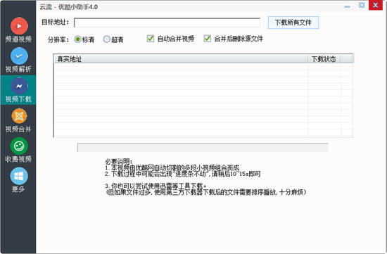The height and width of the screenshot is (254, 387).
Task: Open the 视频解析 blue checkmark icon
Action: 19,56
